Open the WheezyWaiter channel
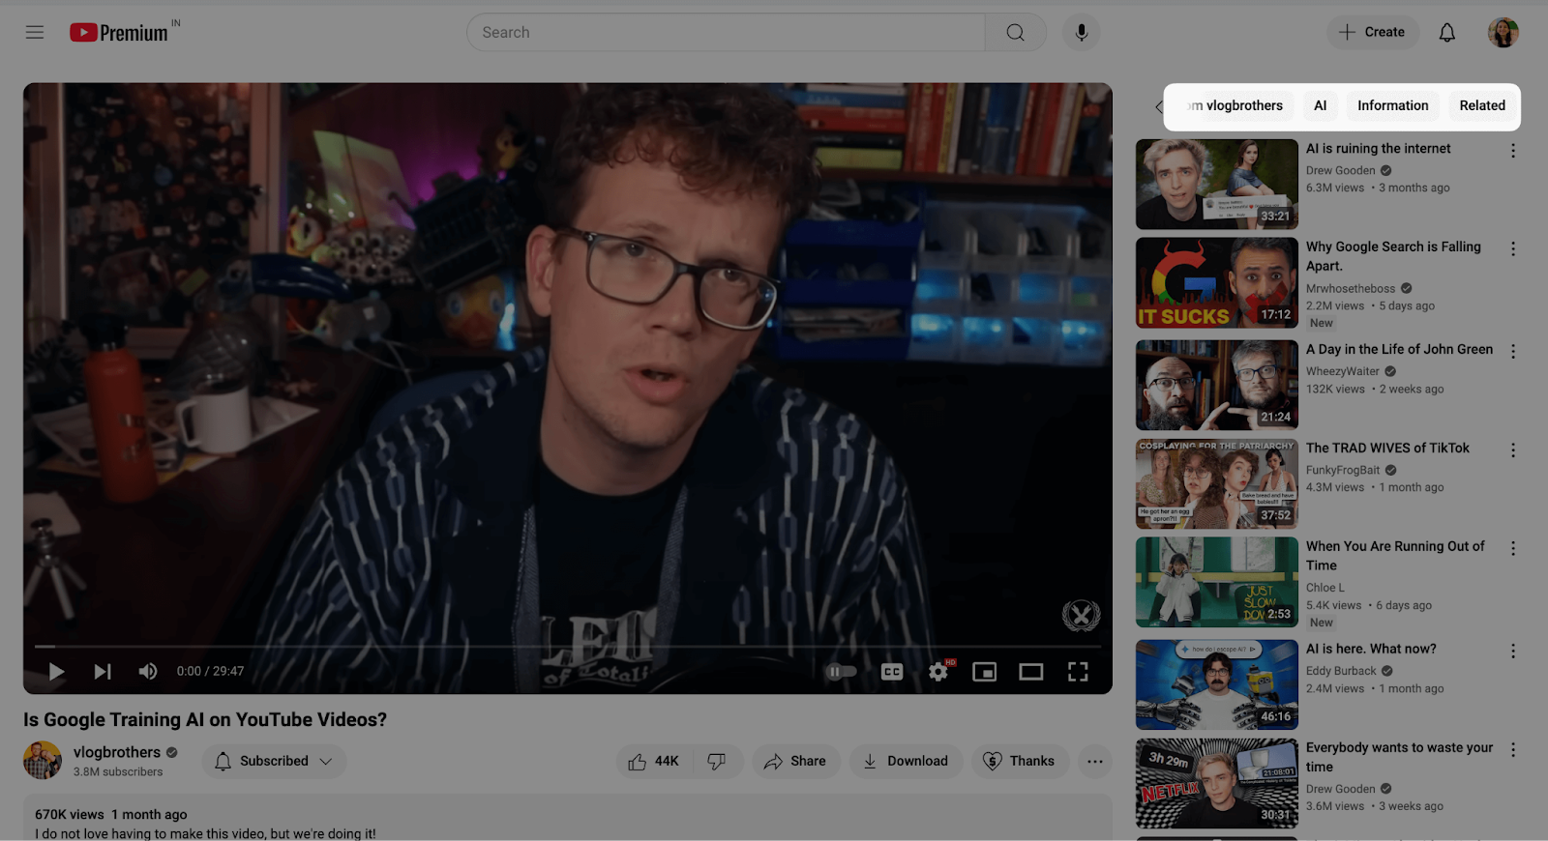The height and width of the screenshot is (841, 1548). point(1343,371)
